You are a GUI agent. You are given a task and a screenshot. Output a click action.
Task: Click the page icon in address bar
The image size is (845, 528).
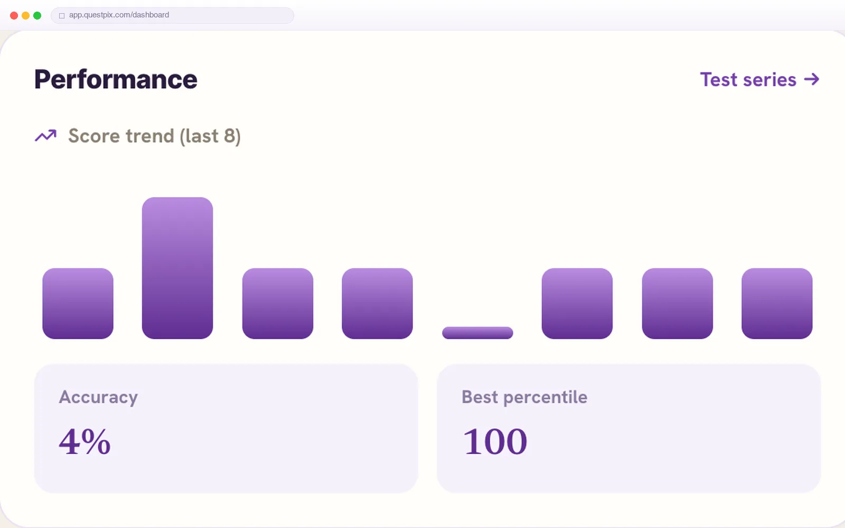coord(62,15)
